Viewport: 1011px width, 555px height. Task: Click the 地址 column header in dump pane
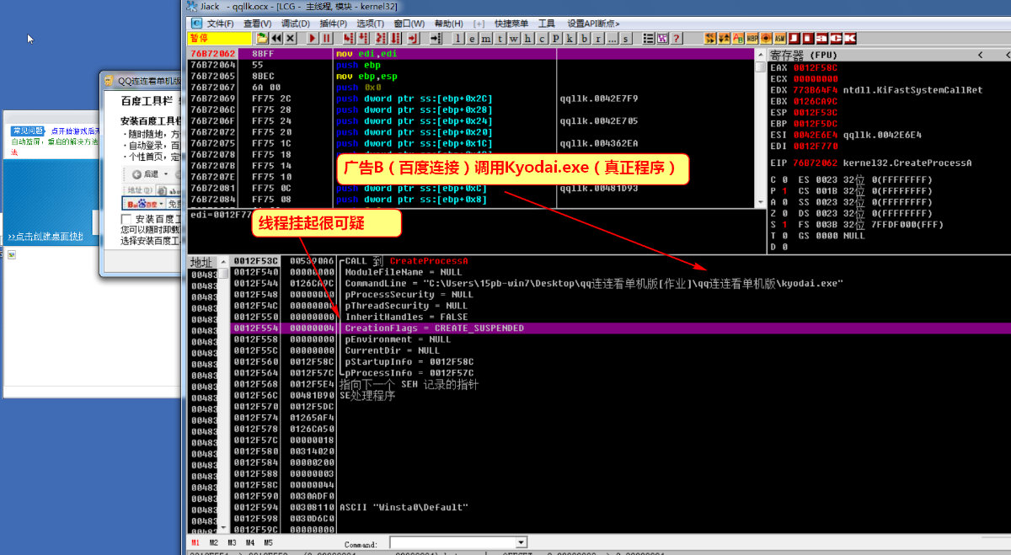tap(202, 262)
